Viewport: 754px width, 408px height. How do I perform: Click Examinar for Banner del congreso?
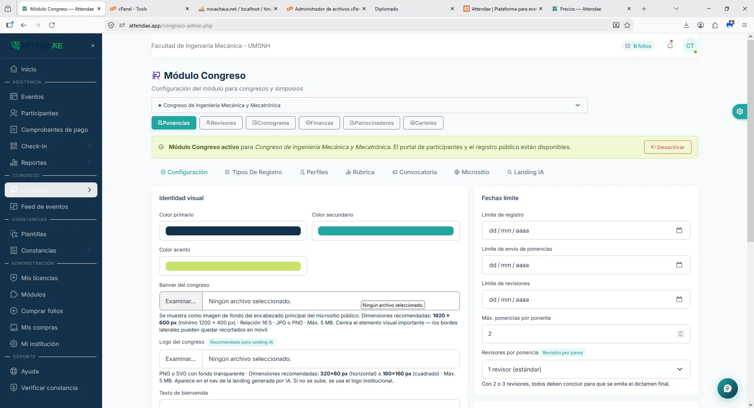pos(181,301)
